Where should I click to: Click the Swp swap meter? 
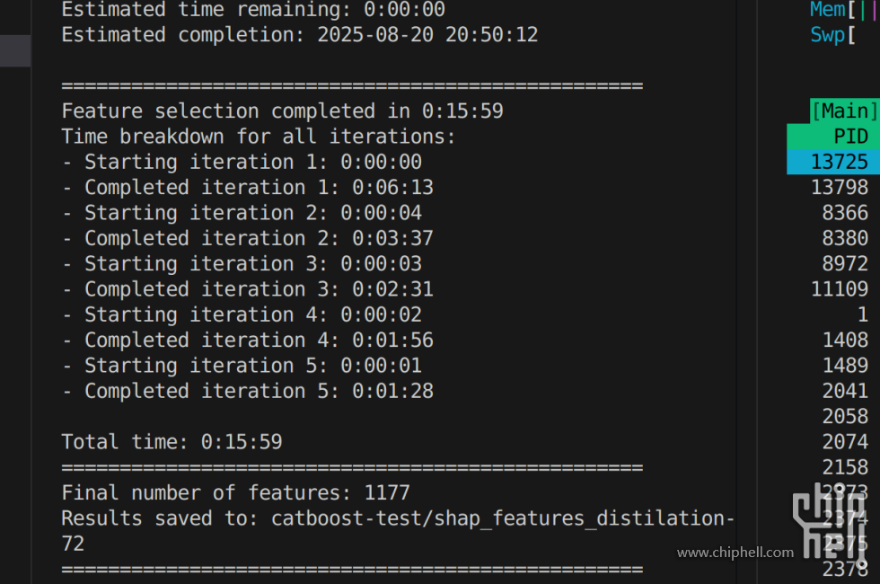click(833, 35)
